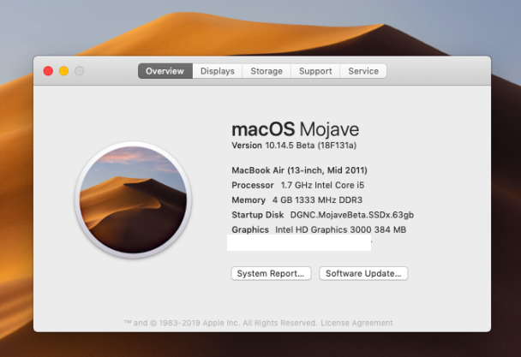Go to the Service tab
The image size is (521, 357).
click(x=363, y=71)
